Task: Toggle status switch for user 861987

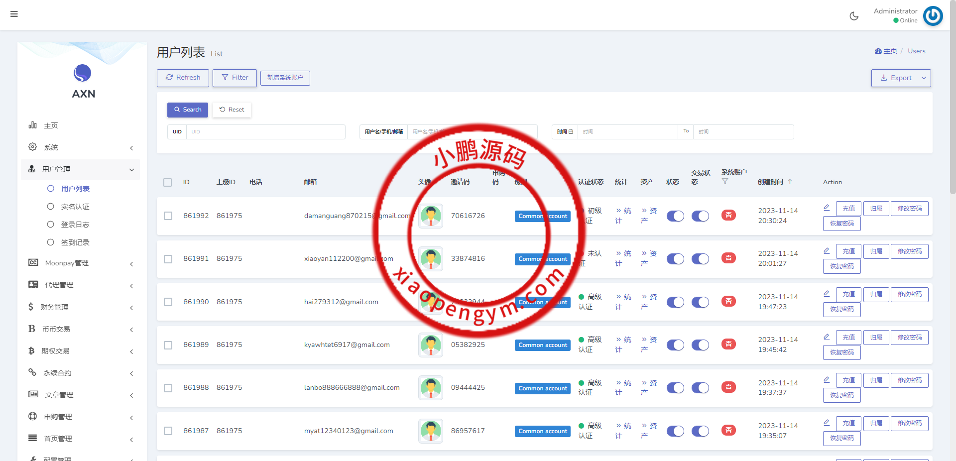Action: point(675,431)
